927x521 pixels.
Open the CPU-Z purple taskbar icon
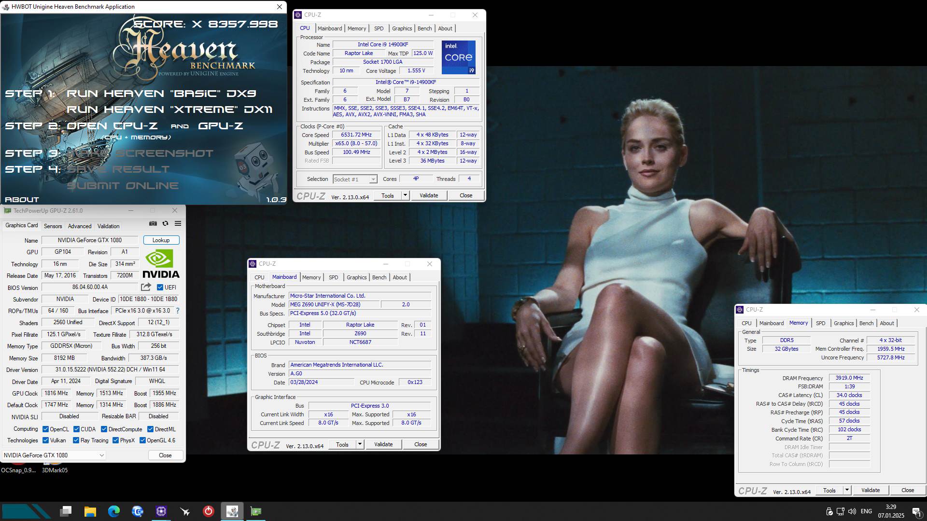click(x=161, y=511)
